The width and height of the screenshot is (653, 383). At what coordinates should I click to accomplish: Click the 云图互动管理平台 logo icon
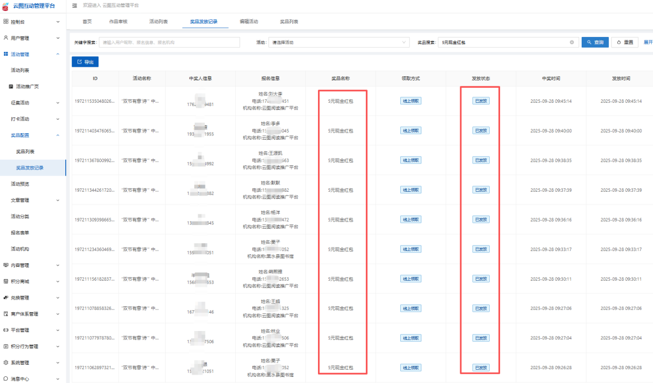point(5,5)
